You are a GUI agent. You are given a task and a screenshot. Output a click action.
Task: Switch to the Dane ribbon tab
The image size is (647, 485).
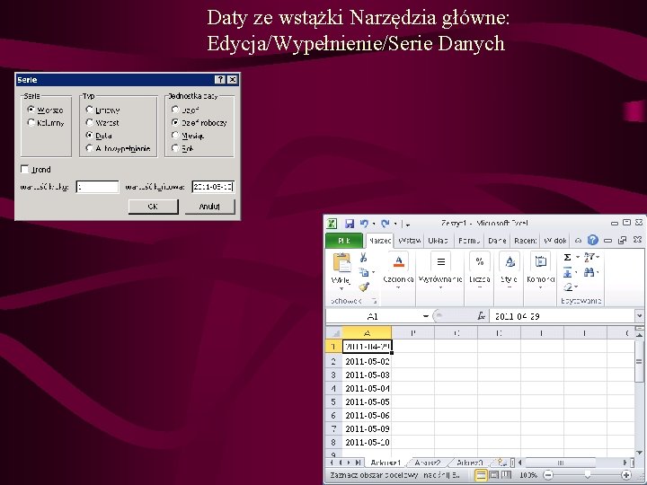497,241
